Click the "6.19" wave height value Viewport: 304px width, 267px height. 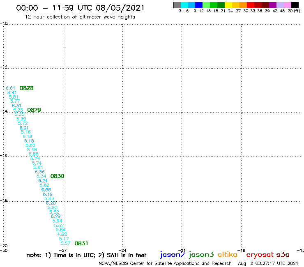click(48, 194)
